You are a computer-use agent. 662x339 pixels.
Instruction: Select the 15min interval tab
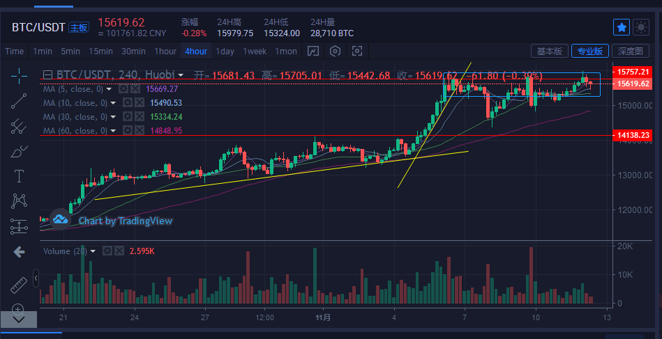(100, 51)
